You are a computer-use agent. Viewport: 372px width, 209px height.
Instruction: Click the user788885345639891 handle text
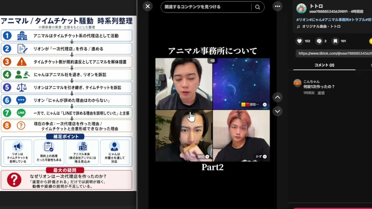point(328,12)
